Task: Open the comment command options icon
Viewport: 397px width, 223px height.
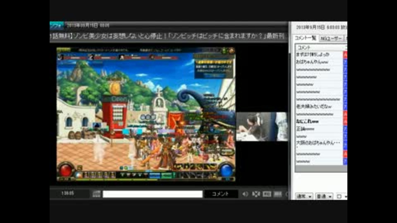Action: [96, 194]
